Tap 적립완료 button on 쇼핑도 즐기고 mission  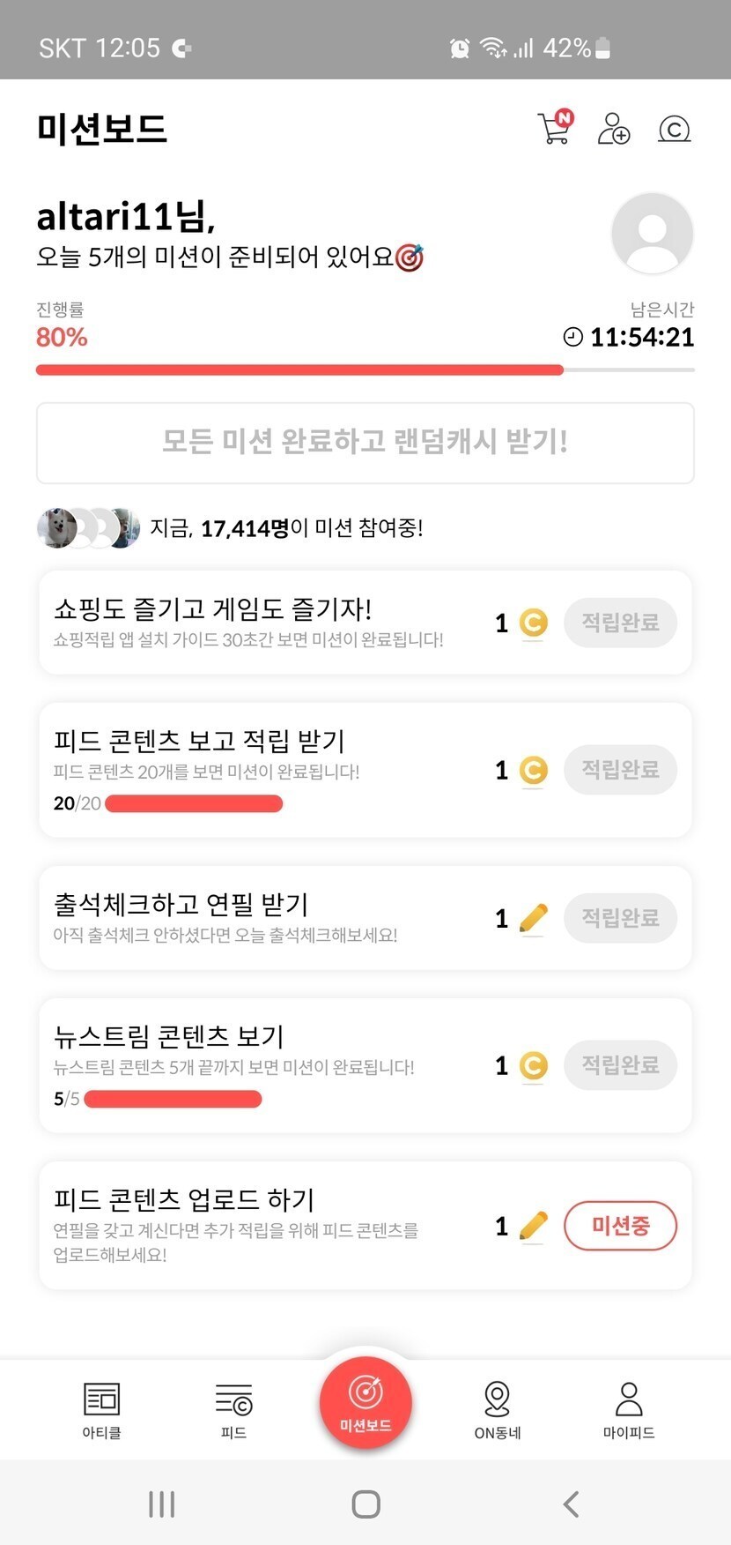click(620, 623)
